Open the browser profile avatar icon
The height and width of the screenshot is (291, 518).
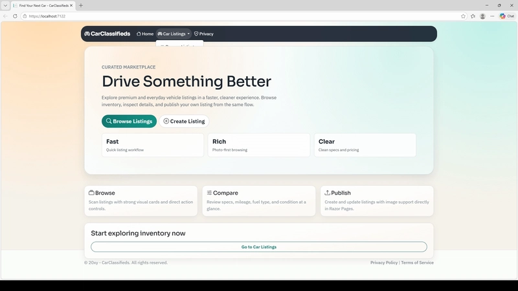pos(482,16)
